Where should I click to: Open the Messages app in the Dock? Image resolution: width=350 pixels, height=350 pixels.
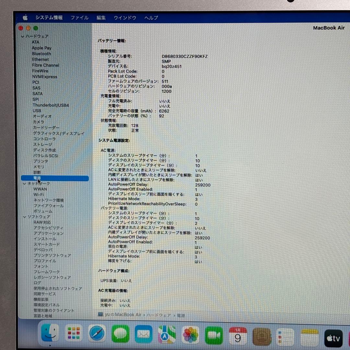[120, 334]
